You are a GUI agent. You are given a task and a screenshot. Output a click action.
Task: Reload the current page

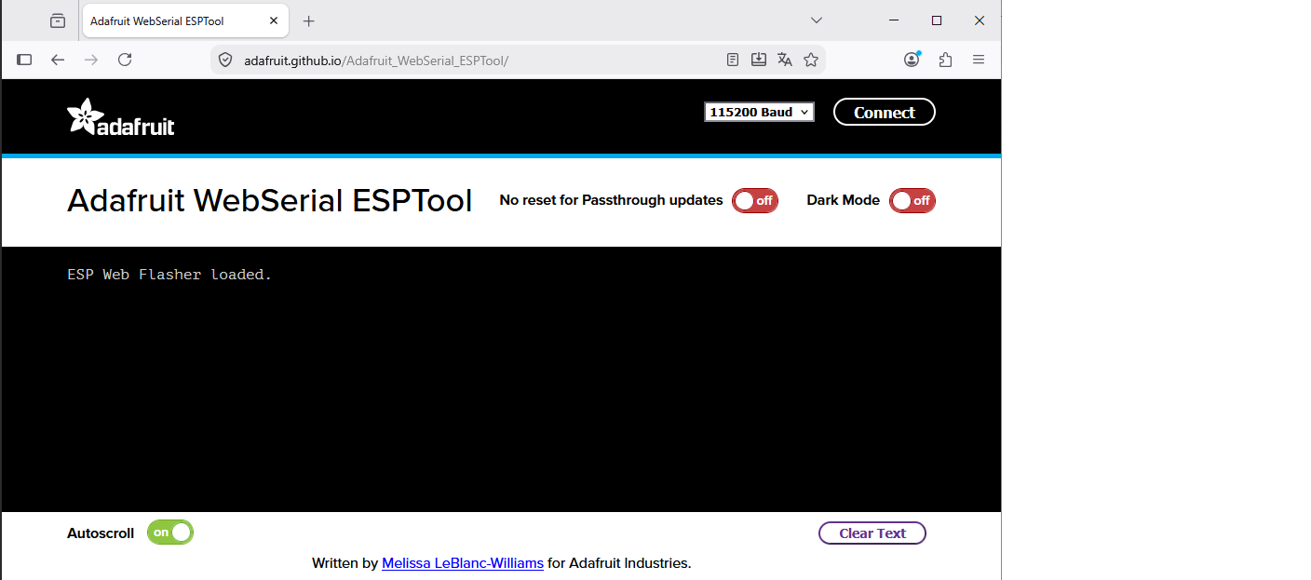(125, 60)
